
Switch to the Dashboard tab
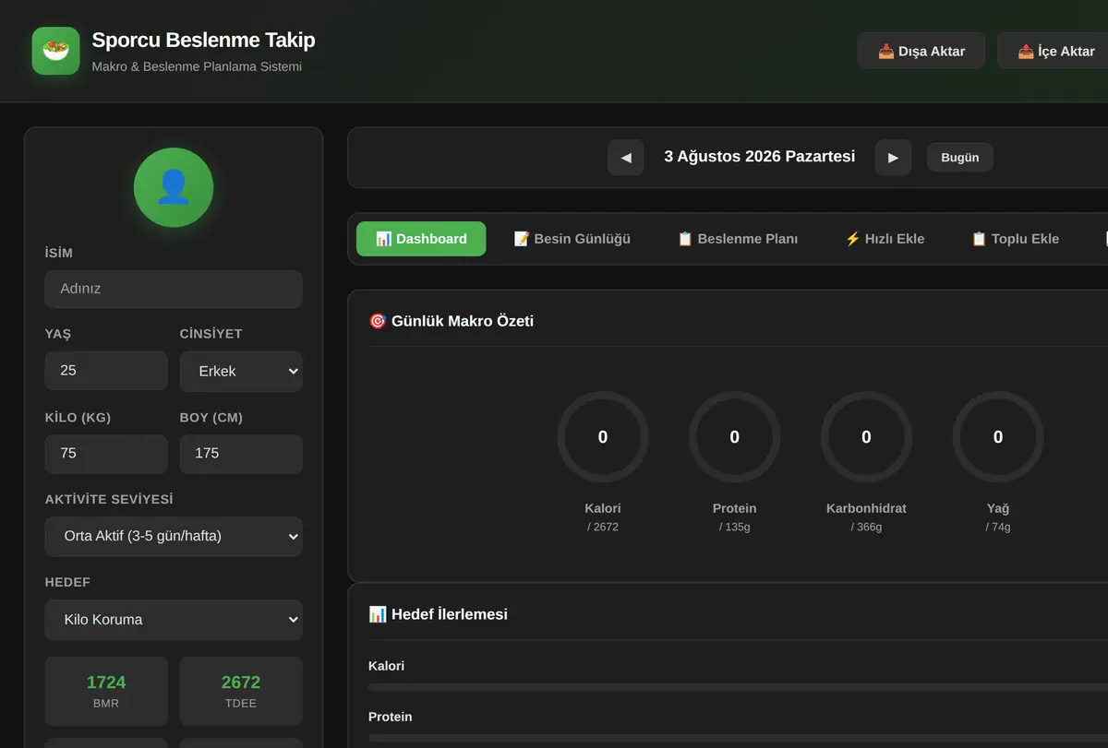(421, 239)
